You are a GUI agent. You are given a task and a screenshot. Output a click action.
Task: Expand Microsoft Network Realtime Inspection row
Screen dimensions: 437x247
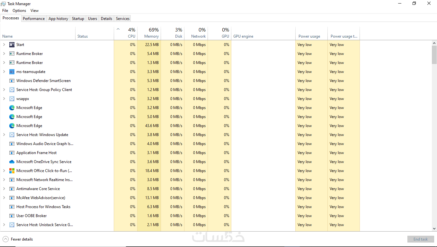click(x=4, y=180)
